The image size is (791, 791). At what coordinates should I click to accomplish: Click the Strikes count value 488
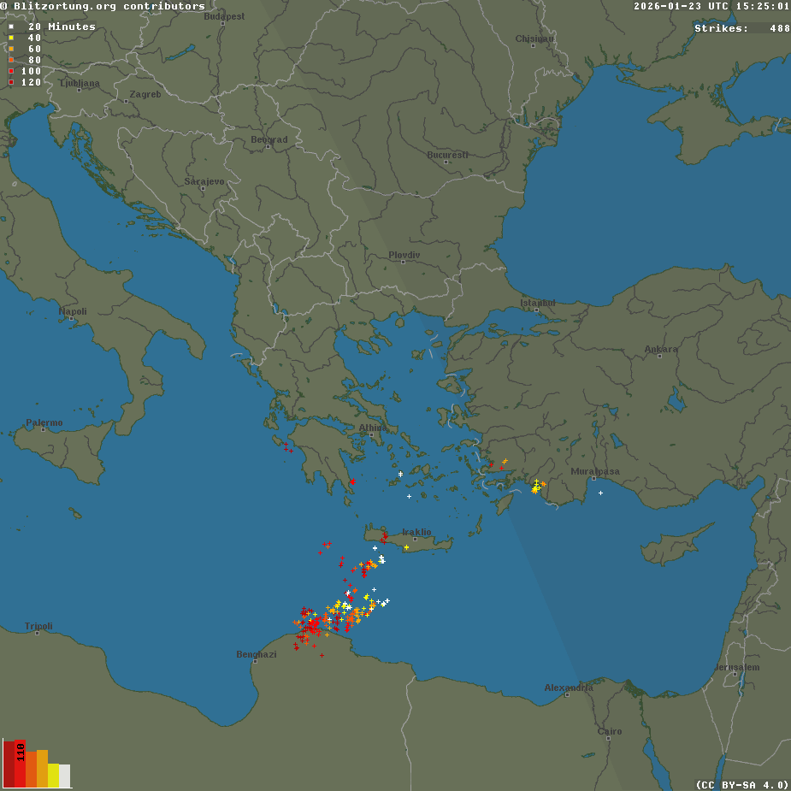779,28
